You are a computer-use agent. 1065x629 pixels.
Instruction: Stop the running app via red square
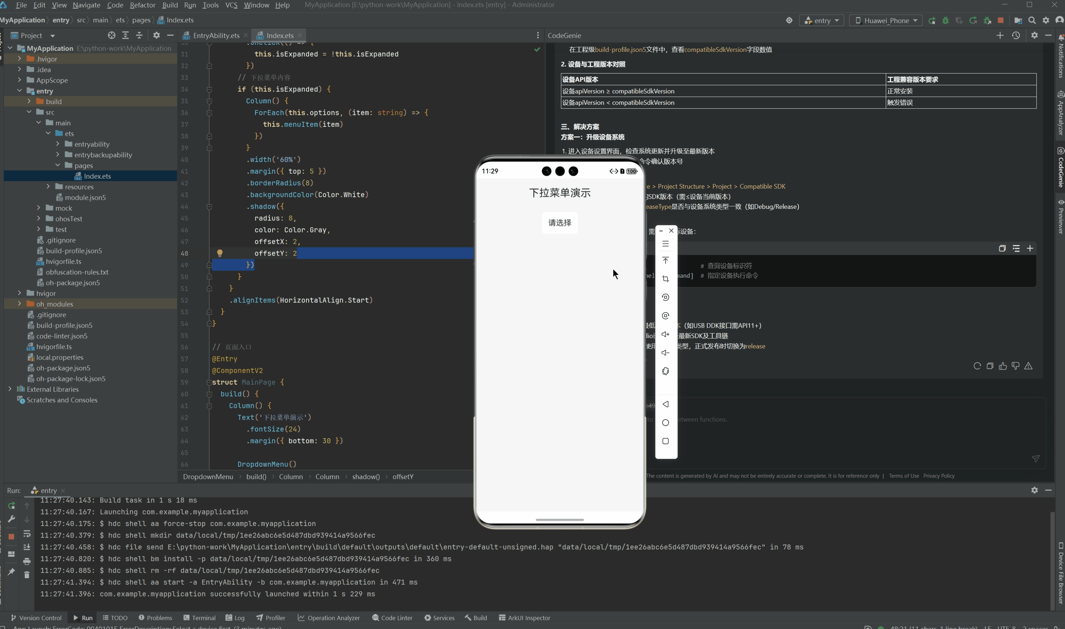click(x=1000, y=20)
